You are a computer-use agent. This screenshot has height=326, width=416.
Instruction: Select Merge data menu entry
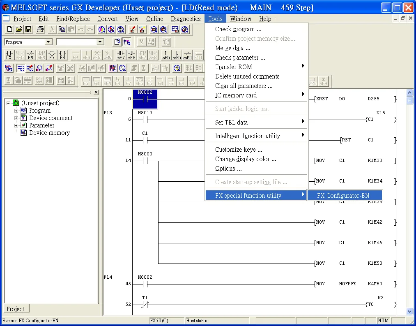pos(257,48)
